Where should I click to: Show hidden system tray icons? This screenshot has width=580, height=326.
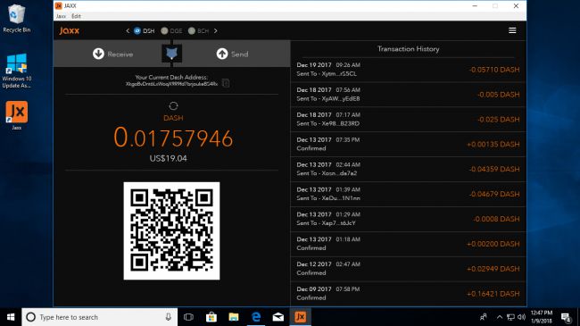500,317
